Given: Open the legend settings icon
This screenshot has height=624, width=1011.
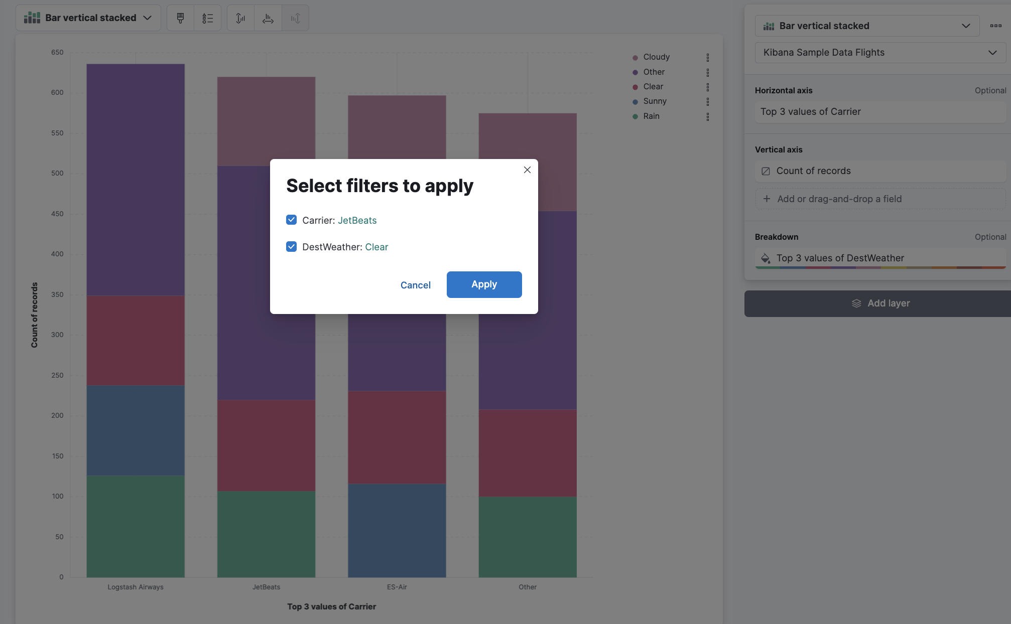Looking at the screenshot, I should point(207,18).
